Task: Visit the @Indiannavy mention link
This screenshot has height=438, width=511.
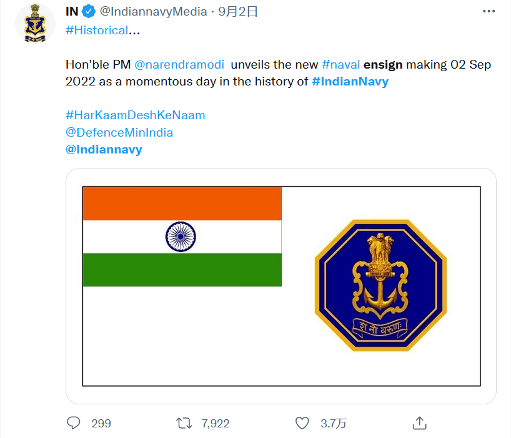Action: (x=104, y=149)
